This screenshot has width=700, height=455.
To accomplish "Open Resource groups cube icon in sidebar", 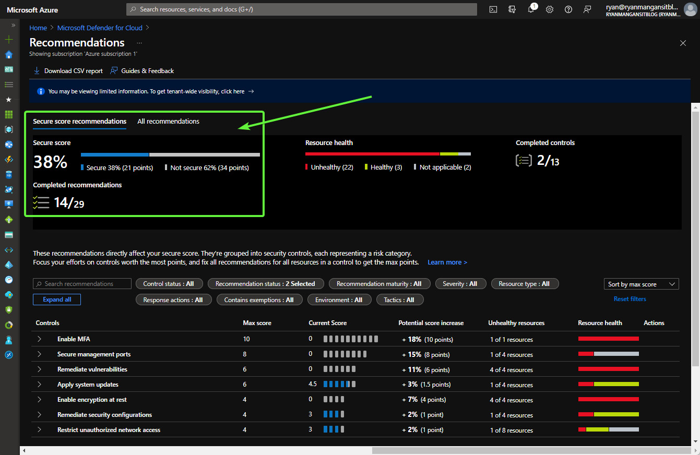I will pyautogui.click(x=8, y=129).
